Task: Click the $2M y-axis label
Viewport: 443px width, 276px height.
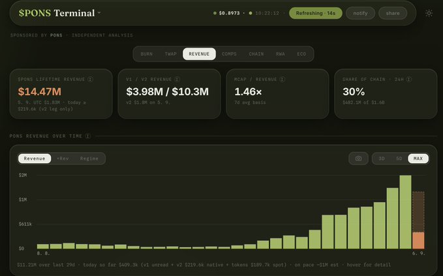Action: 23,175
